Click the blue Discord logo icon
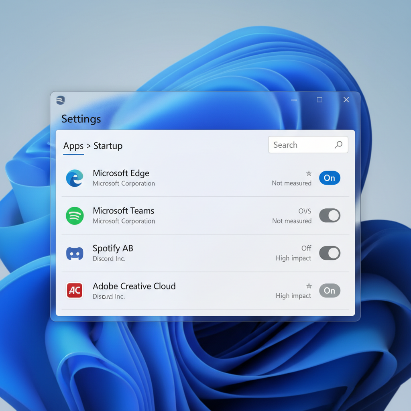This screenshot has height=411, width=411. [x=75, y=253]
